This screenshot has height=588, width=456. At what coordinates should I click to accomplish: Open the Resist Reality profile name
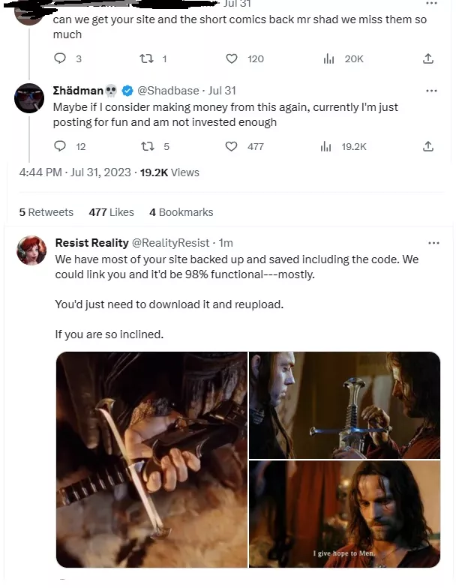91,243
